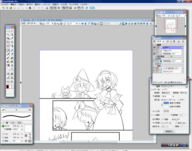This screenshot has height=151, width=192.
Task: Click the print icon in main toolbar
Action: [x=47, y=8]
